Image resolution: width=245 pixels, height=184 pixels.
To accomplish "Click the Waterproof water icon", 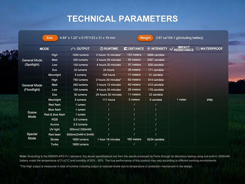I will pyautogui.click(x=198, y=48).
